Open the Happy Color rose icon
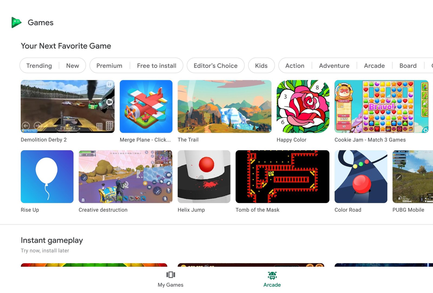Screen dimensions: 433x293 pyautogui.click(x=303, y=106)
